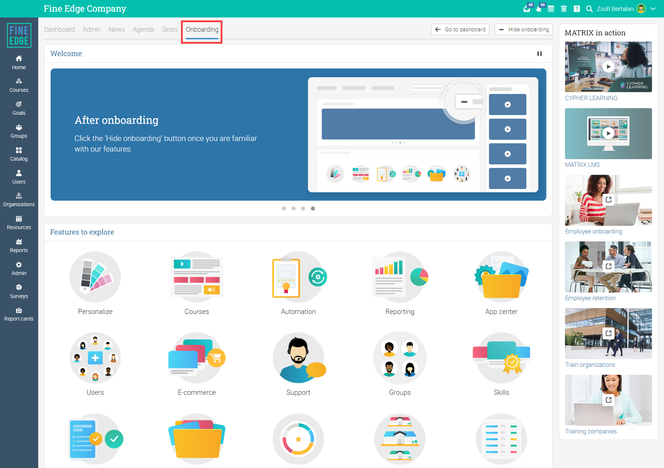The image size is (664, 468).
Task: Open Admin in the left sidebar
Action: [19, 269]
